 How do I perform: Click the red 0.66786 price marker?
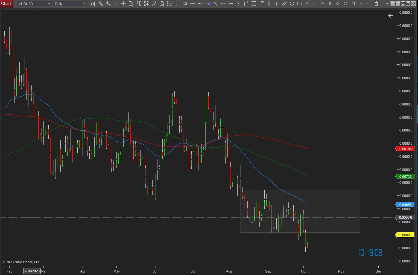[x=405, y=149]
